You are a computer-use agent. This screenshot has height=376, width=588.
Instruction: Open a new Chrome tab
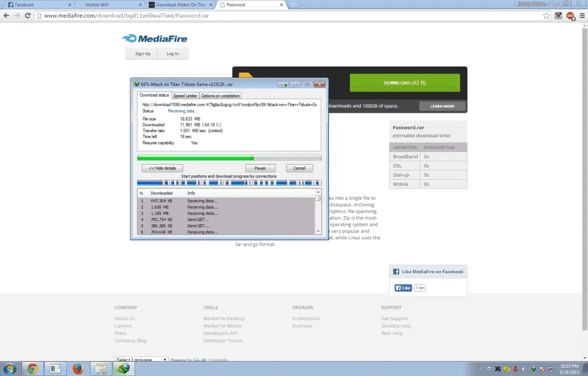click(294, 5)
